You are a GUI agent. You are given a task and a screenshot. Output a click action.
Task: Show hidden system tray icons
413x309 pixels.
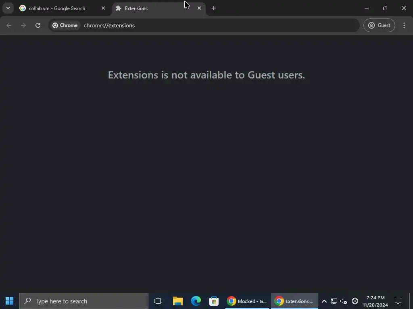click(x=324, y=301)
